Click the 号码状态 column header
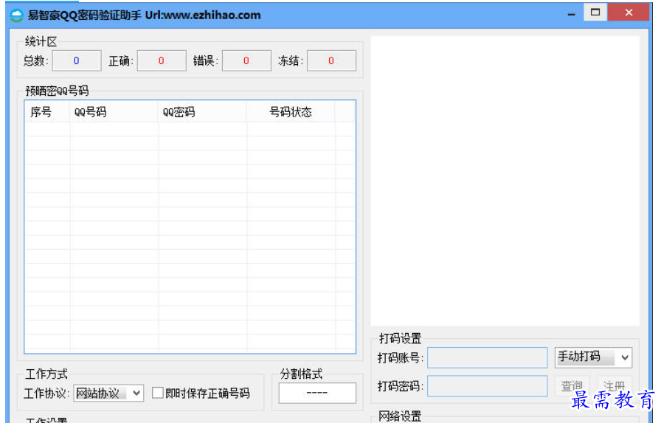This screenshot has width=661, height=423. tap(291, 112)
